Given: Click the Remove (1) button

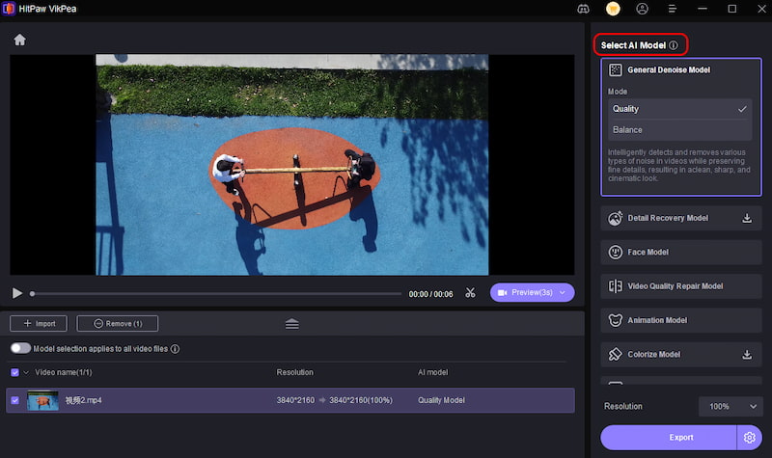Looking at the screenshot, I should point(117,324).
